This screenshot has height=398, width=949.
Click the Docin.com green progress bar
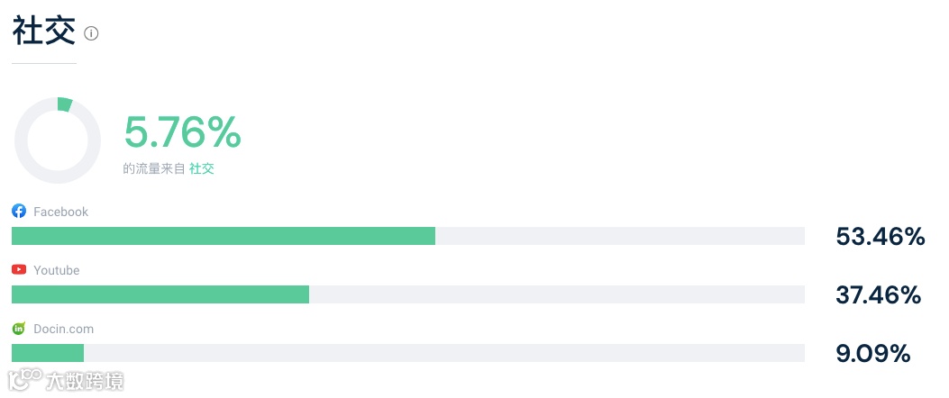click(x=47, y=353)
